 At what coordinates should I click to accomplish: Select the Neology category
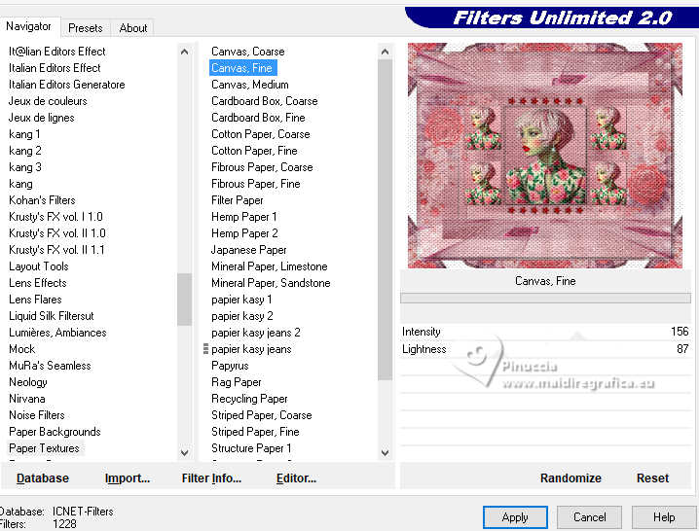pos(28,382)
